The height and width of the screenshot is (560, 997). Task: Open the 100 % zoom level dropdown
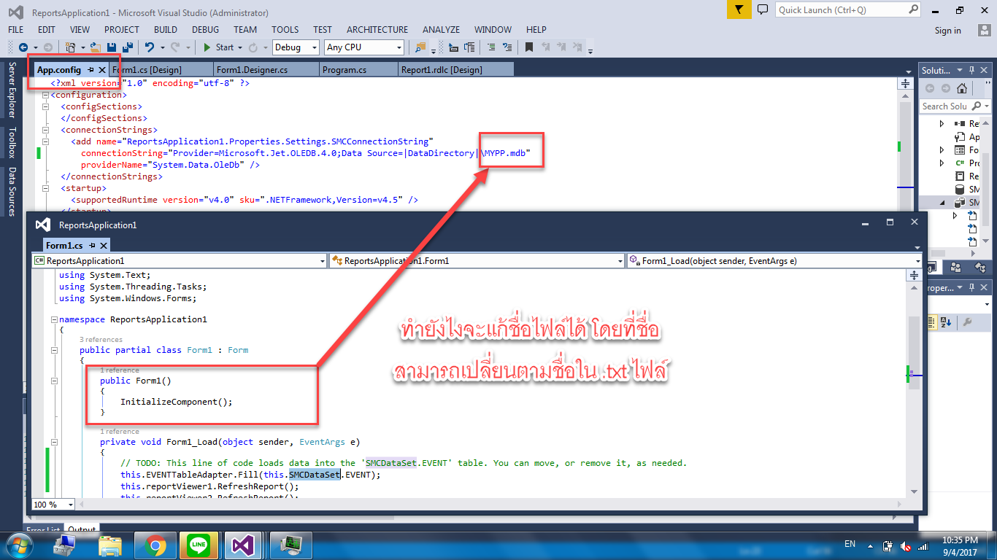[54, 505]
